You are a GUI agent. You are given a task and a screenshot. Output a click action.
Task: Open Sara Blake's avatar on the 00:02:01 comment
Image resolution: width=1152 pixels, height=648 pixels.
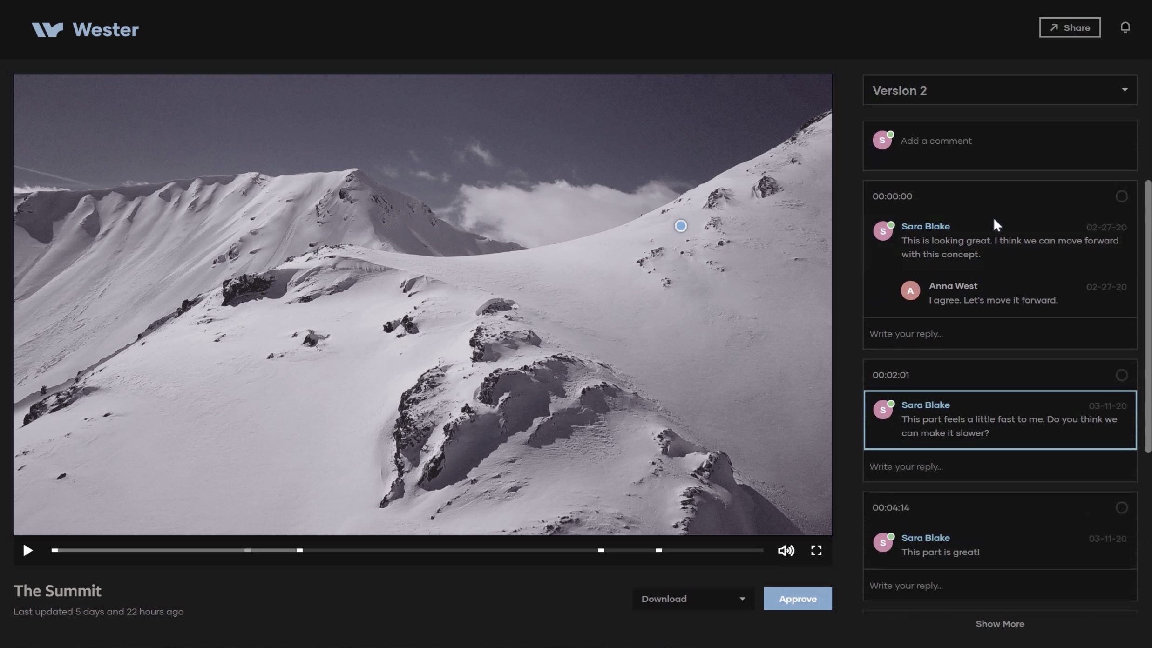[x=883, y=409]
